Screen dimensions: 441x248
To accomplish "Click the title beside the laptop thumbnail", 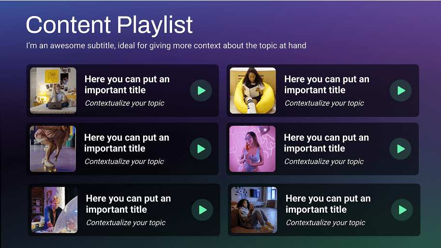I will [127, 85].
